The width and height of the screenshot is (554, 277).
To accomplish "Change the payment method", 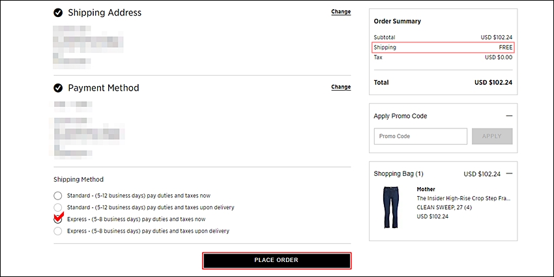I will pos(341,87).
